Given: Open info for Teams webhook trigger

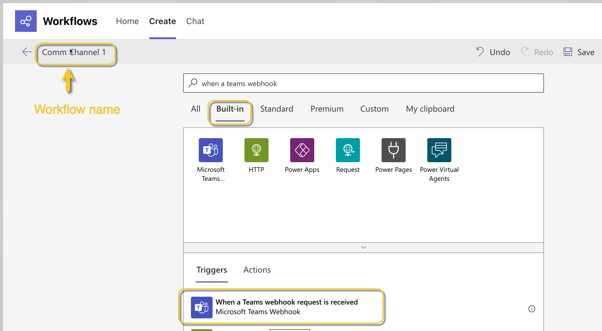Looking at the screenshot, I should click(x=532, y=309).
